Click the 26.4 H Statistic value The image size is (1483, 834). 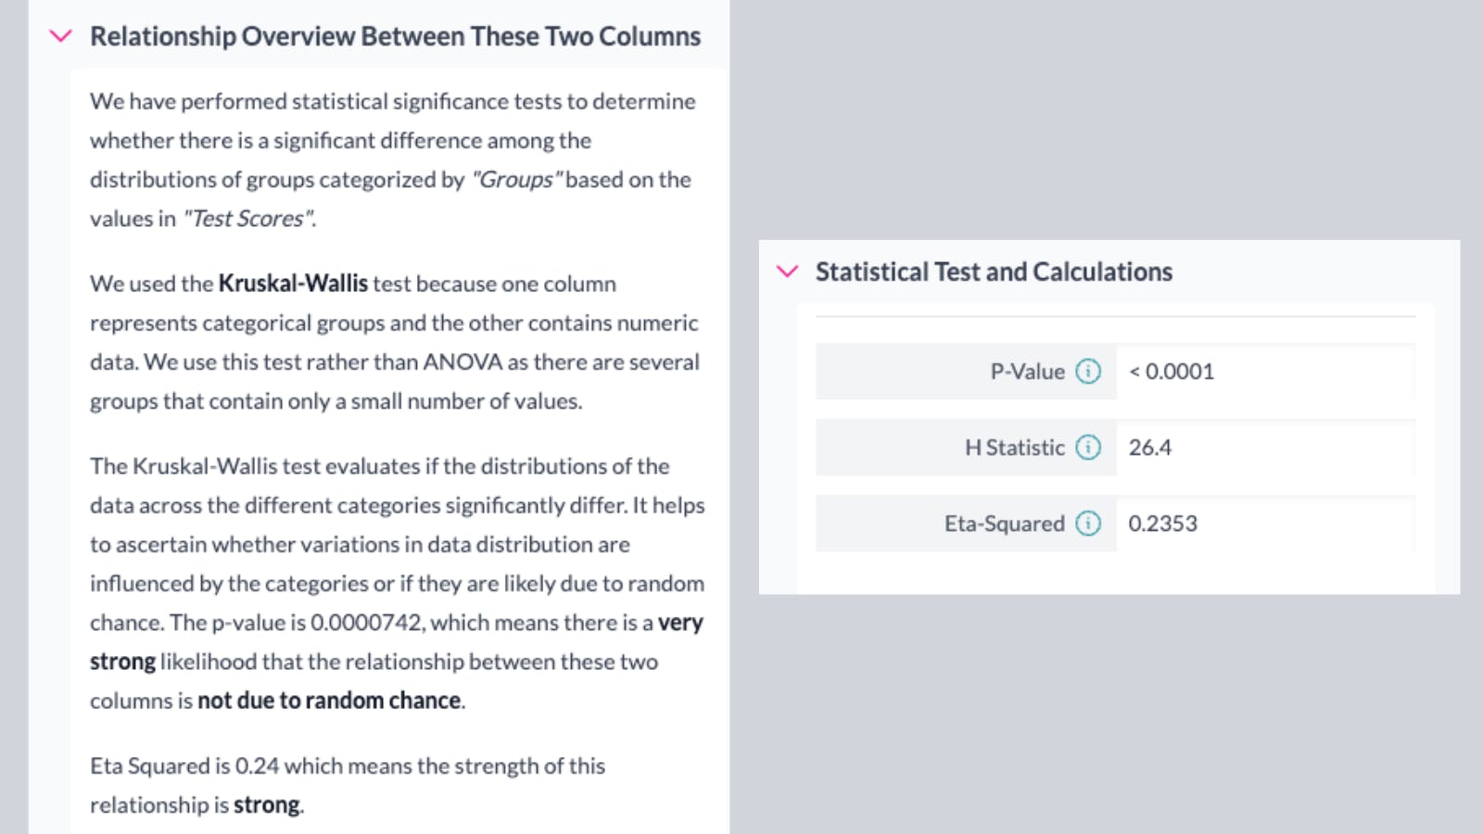pyautogui.click(x=1150, y=448)
